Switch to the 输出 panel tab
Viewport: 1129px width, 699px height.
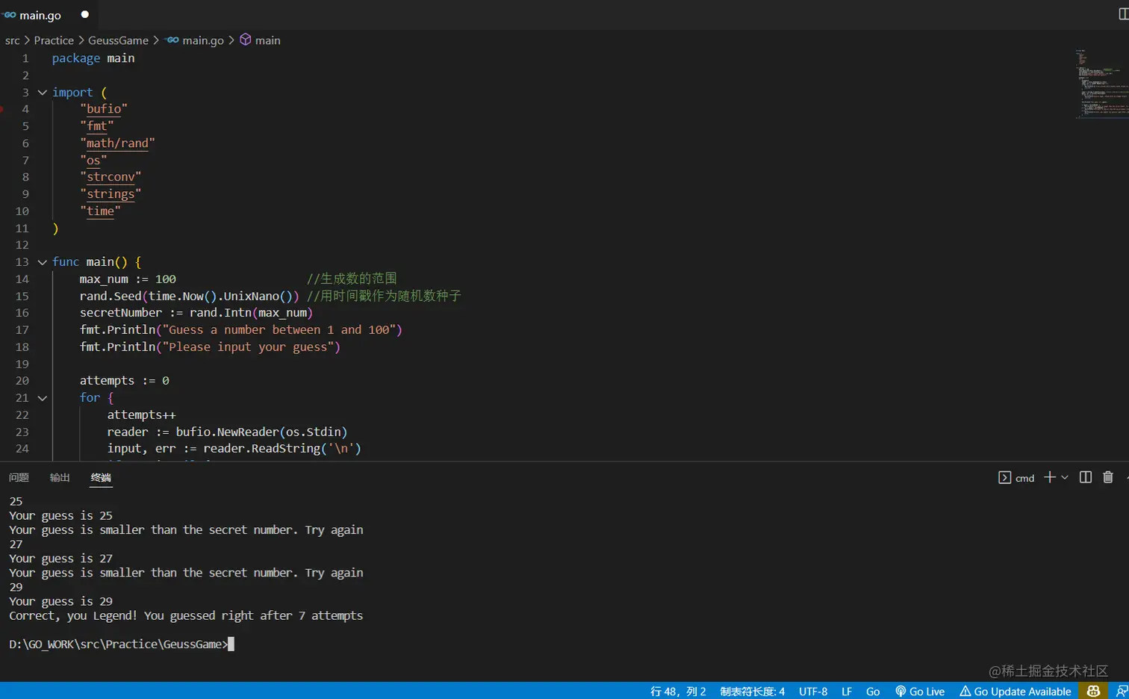60,478
